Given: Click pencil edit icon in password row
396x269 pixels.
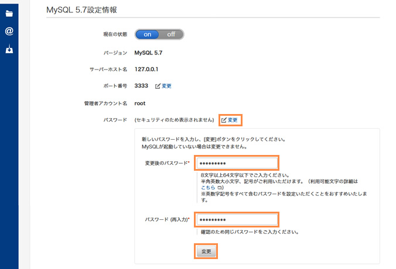Looking at the screenshot, I should tap(224, 120).
